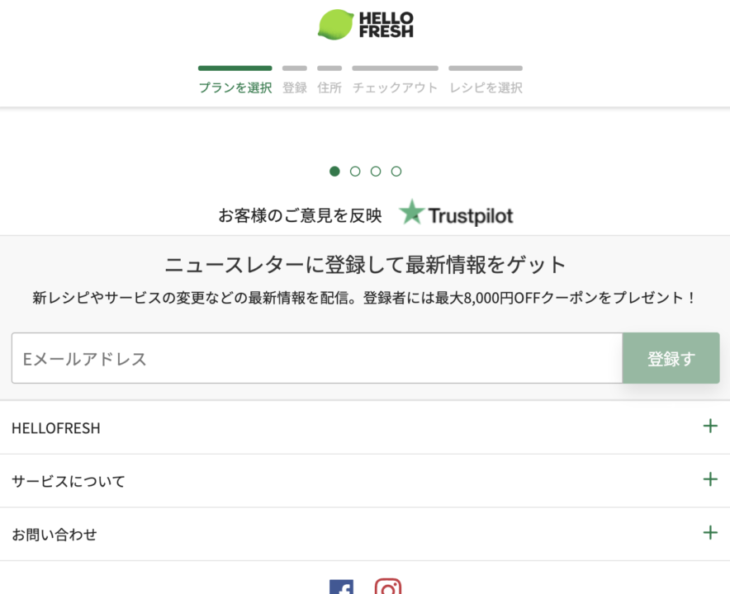730x594 pixels.
Task: Click the green progress bar above プランを選択
Action: tap(235, 68)
